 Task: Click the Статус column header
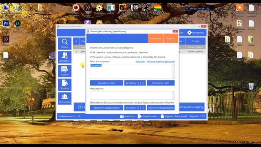pyautogui.click(x=195, y=41)
